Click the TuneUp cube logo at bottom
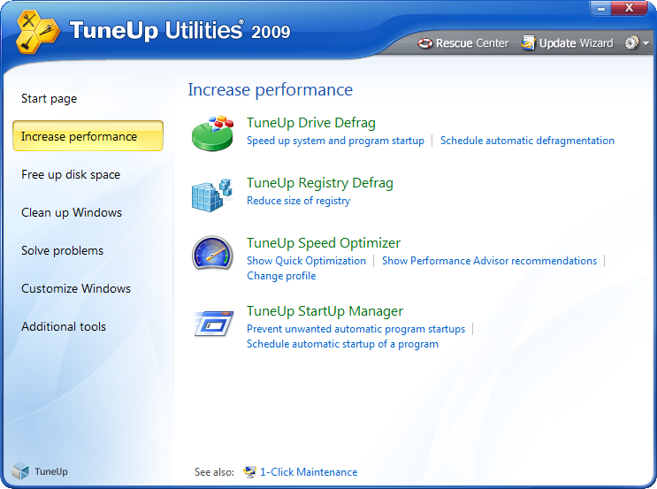 [x=20, y=471]
